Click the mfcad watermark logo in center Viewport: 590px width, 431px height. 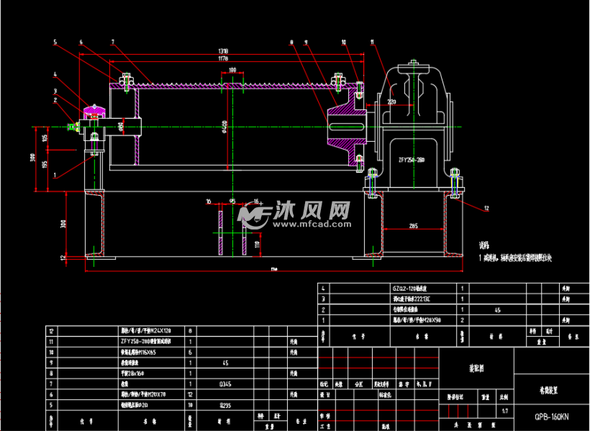coord(253,212)
